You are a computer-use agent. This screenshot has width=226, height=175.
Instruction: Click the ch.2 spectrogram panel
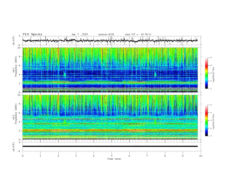pos(110,117)
